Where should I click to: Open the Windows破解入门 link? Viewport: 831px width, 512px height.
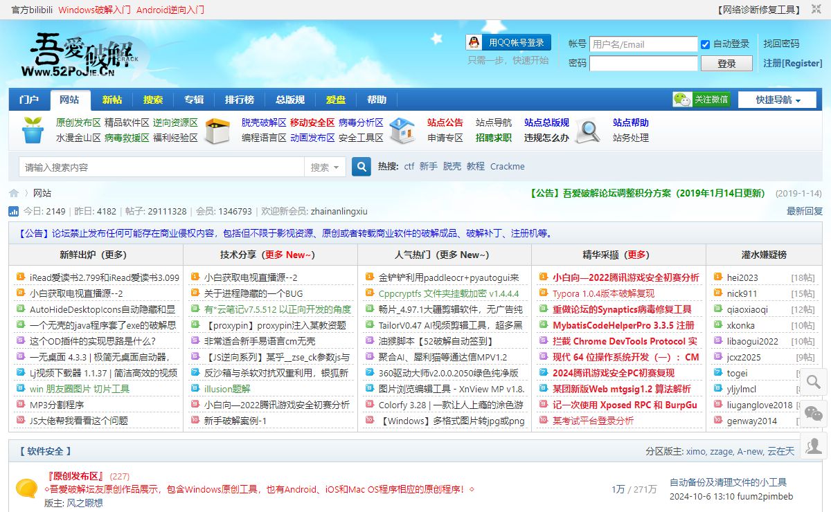(x=94, y=10)
